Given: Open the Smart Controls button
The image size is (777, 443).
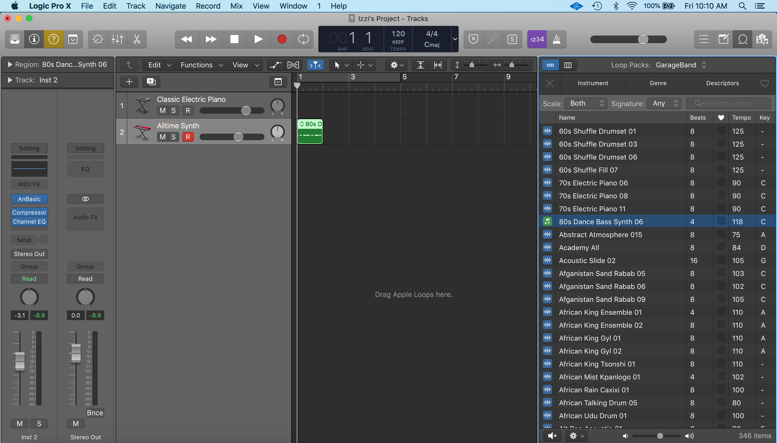Looking at the screenshot, I should coord(97,39).
